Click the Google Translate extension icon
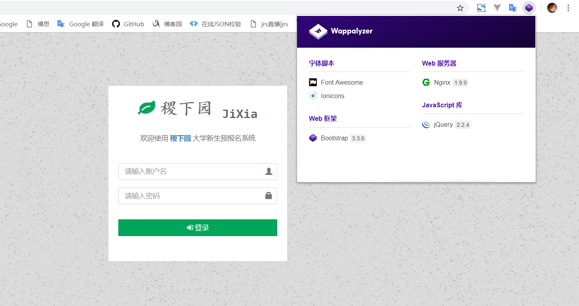Image resolution: width=579 pixels, height=306 pixels. point(512,8)
